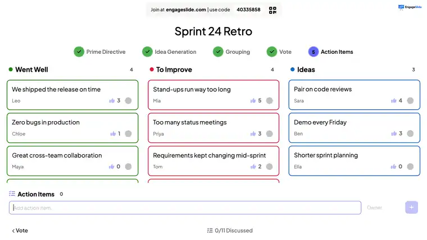This screenshot has height=240, width=427.
Task: Click the 0/11 Discussed indicator
Action: pyautogui.click(x=230, y=230)
